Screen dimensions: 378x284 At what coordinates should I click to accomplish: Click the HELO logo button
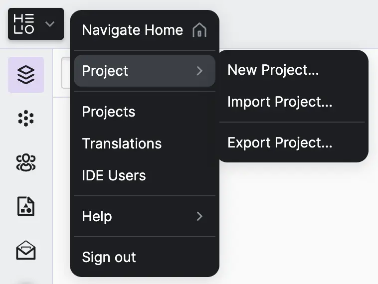[x=24, y=24]
